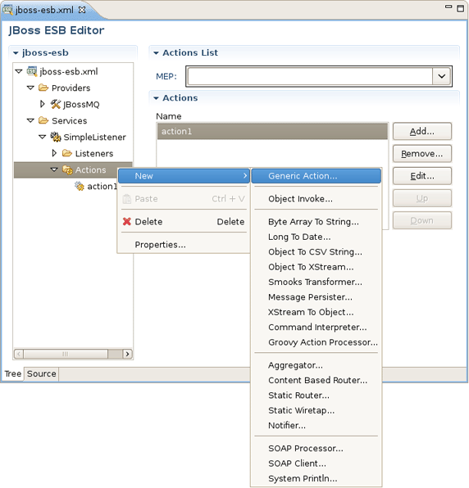Image resolution: width=469 pixels, height=488 pixels.
Task: Select Generic Action... menu entry
Action: (x=316, y=176)
